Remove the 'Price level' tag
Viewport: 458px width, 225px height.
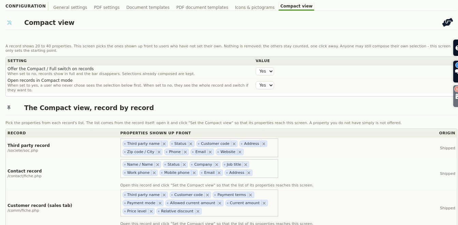pyautogui.click(x=151, y=211)
